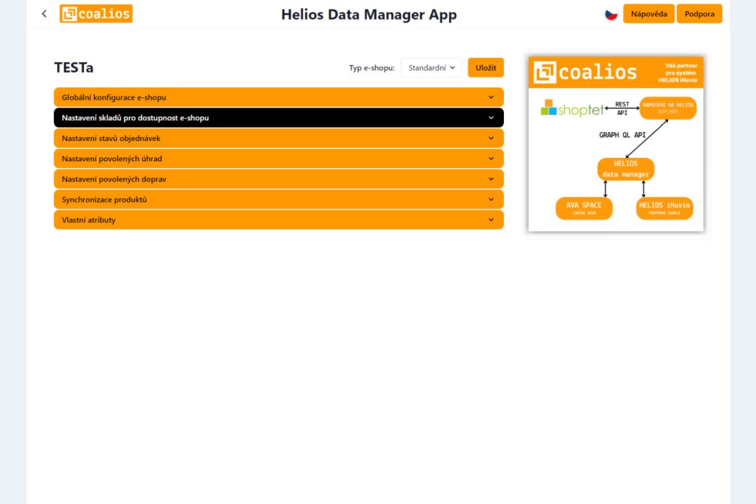Click the coalios logo in the header
The height and width of the screenshot is (504, 756).
pyautogui.click(x=96, y=14)
